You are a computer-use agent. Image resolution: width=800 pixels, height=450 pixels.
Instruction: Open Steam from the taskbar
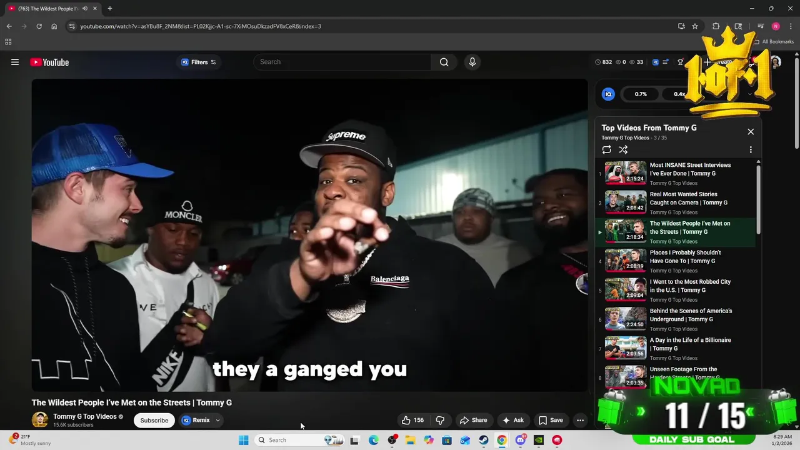pyautogui.click(x=484, y=440)
